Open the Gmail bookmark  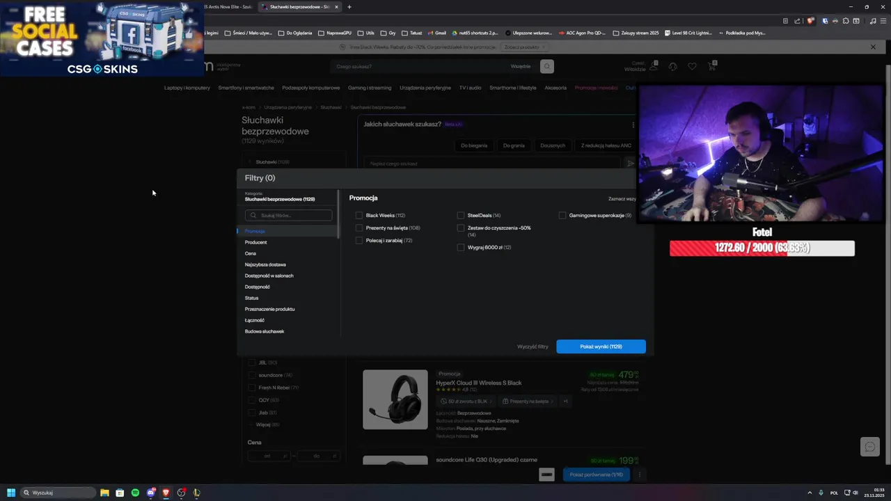[436, 33]
